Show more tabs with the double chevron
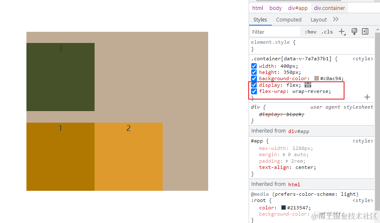 coord(336,19)
